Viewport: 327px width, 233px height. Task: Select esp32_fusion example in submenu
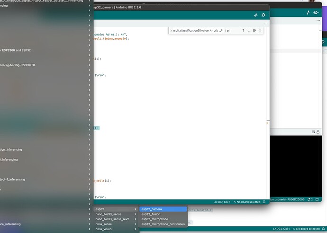point(163,214)
